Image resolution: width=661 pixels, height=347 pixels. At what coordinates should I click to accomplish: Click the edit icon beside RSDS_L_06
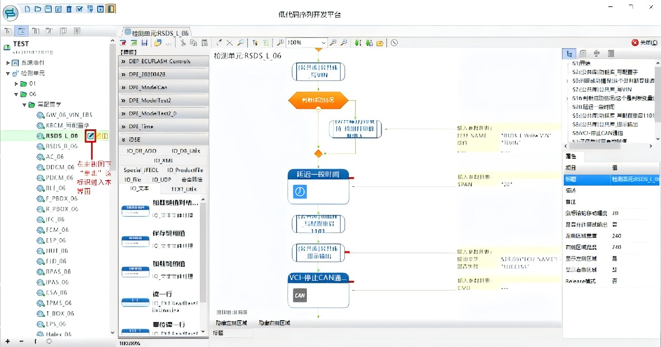pyautogui.click(x=91, y=136)
